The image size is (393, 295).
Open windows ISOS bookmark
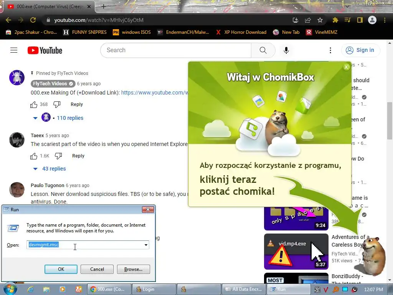click(x=132, y=32)
